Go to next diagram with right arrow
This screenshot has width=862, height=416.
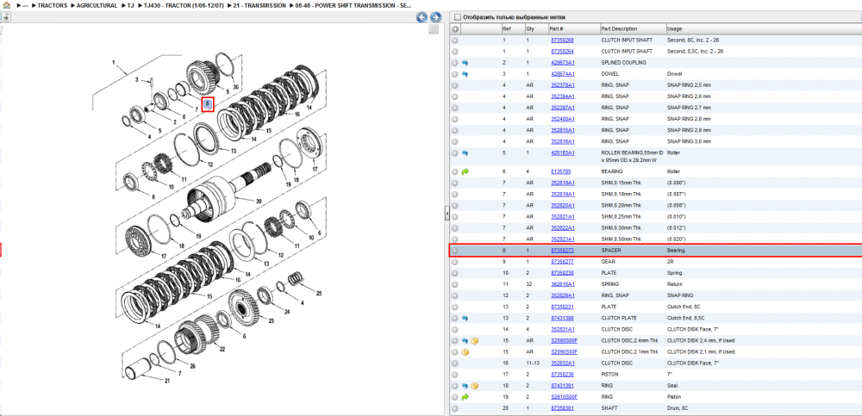[434, 17]
